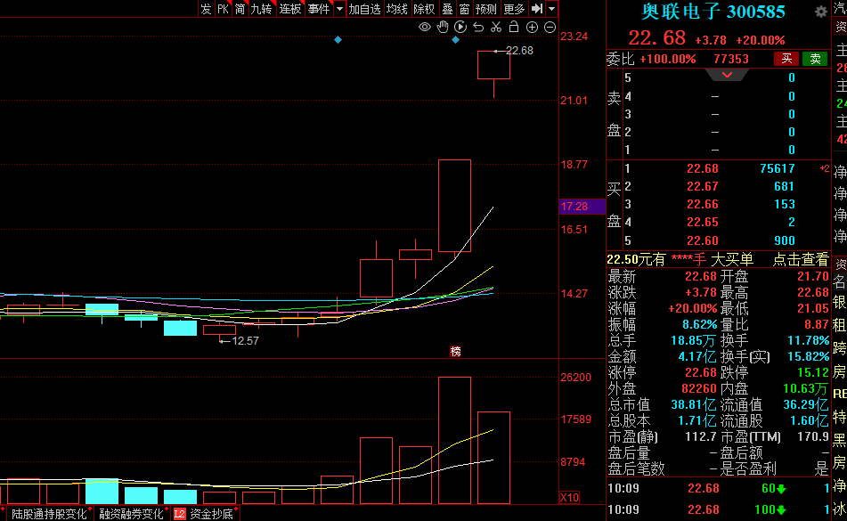The image size is (847, 521).
Task: Click the 开盘 value 21.70
Action: click(x=812, y=276)
